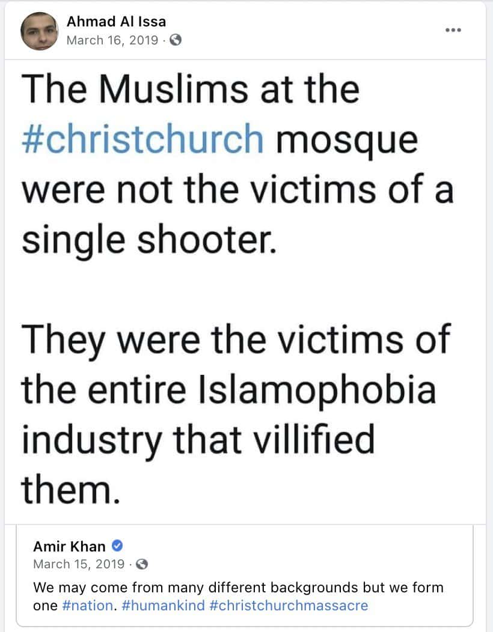Follow the #nation hashtag link
The width and height of the screenshot is (493, 632).
pos(87,605)
